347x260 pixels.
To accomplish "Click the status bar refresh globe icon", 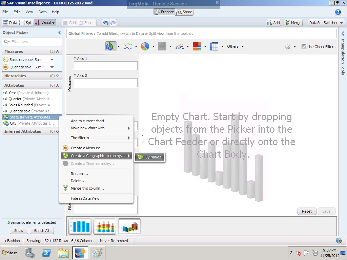I will tap(339, 241).
